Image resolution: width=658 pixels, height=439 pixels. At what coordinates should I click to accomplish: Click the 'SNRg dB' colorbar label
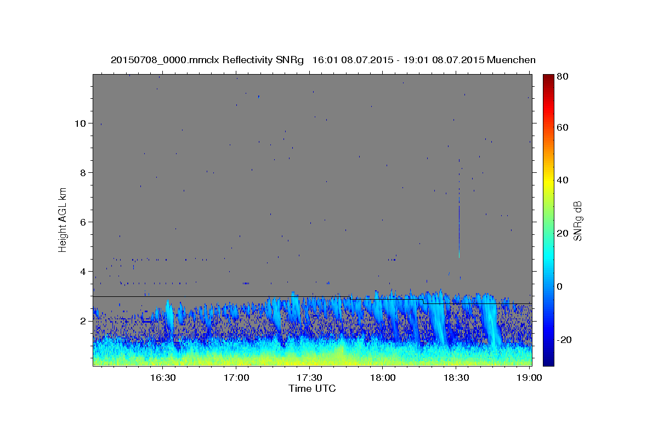point(577,220)
